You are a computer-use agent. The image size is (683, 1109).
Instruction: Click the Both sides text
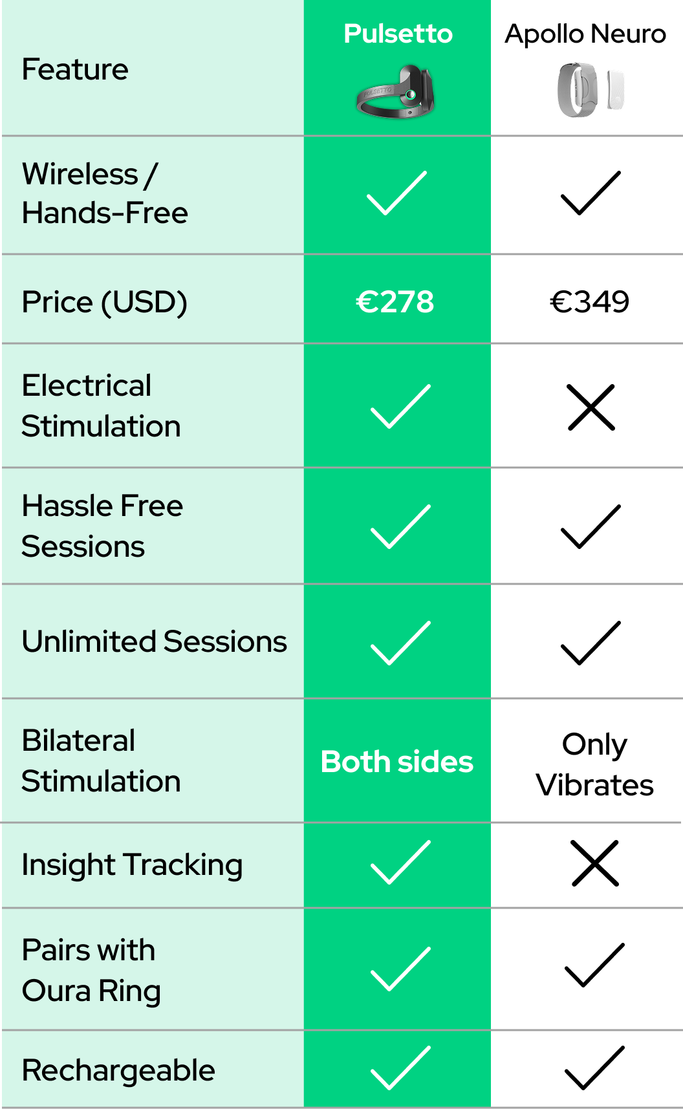397,762
